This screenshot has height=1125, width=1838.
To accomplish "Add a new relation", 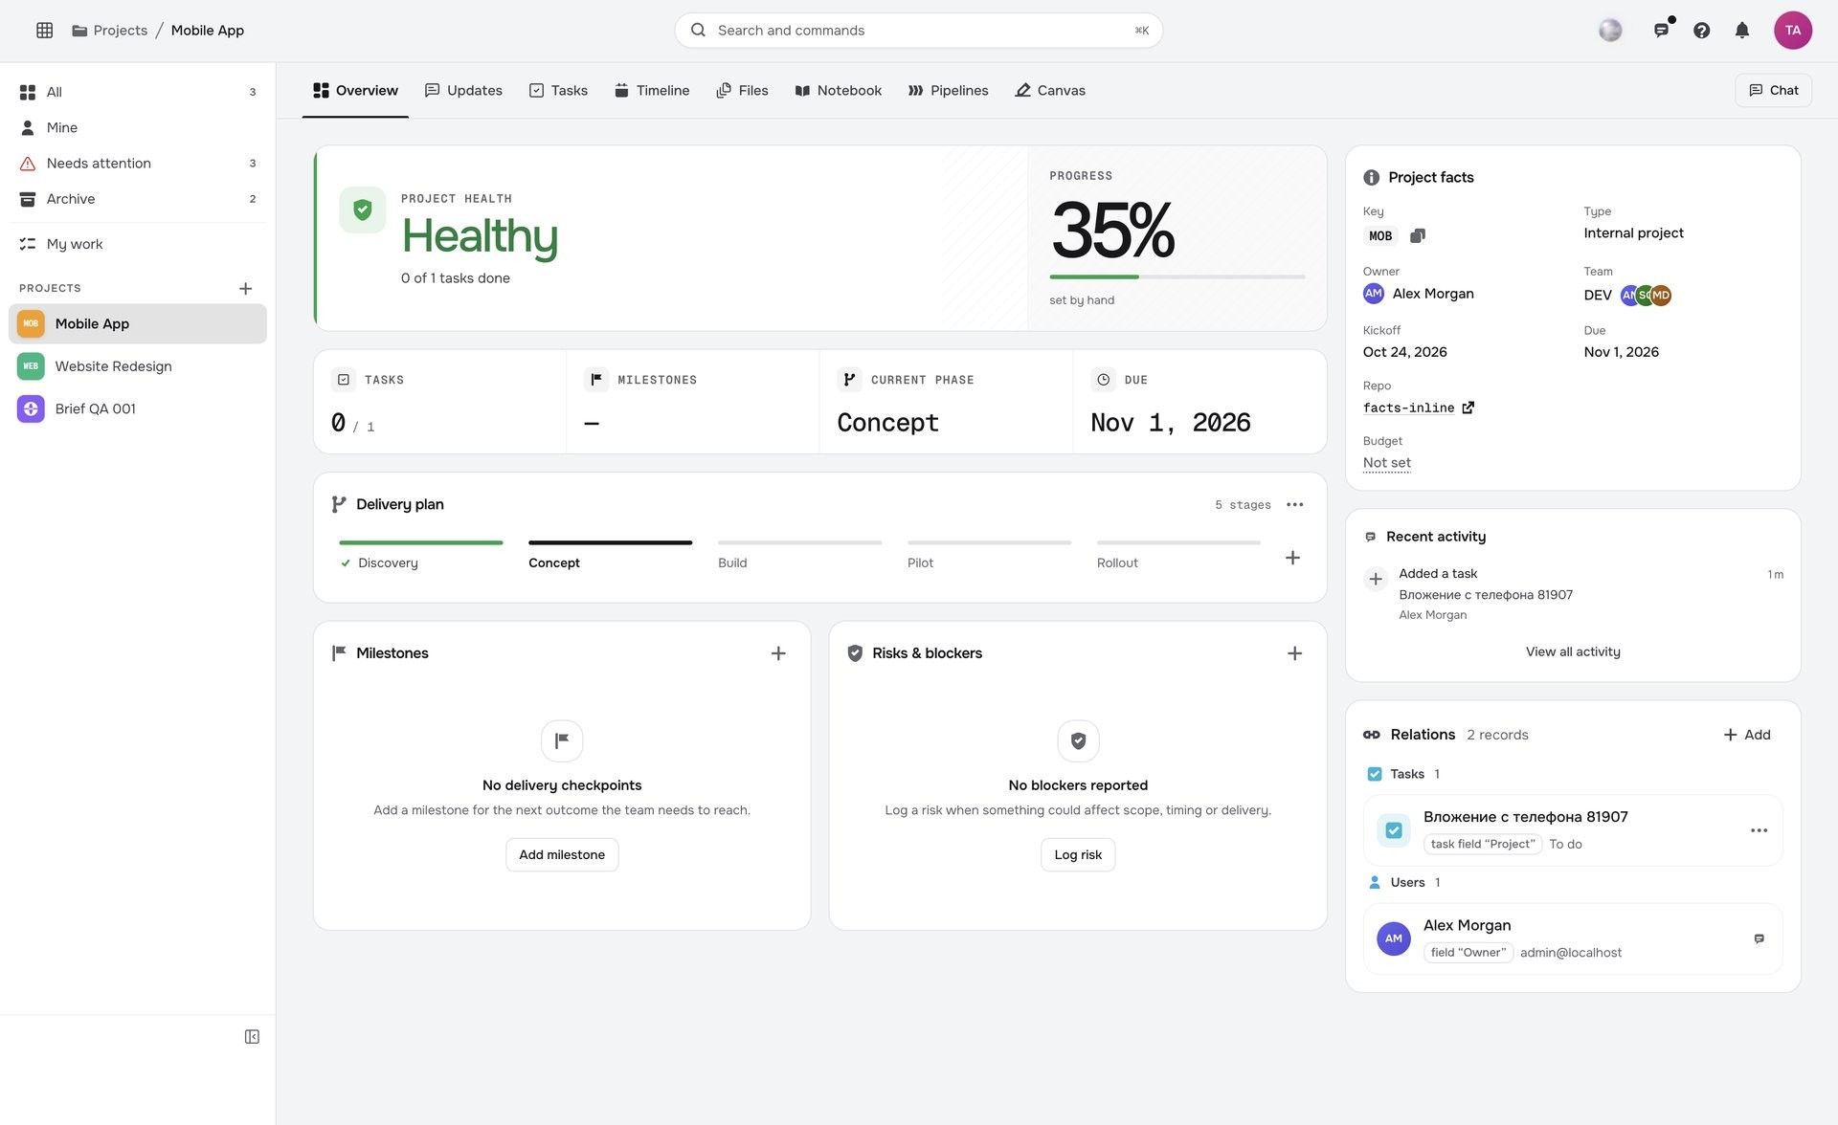I will pos(1746,735).
